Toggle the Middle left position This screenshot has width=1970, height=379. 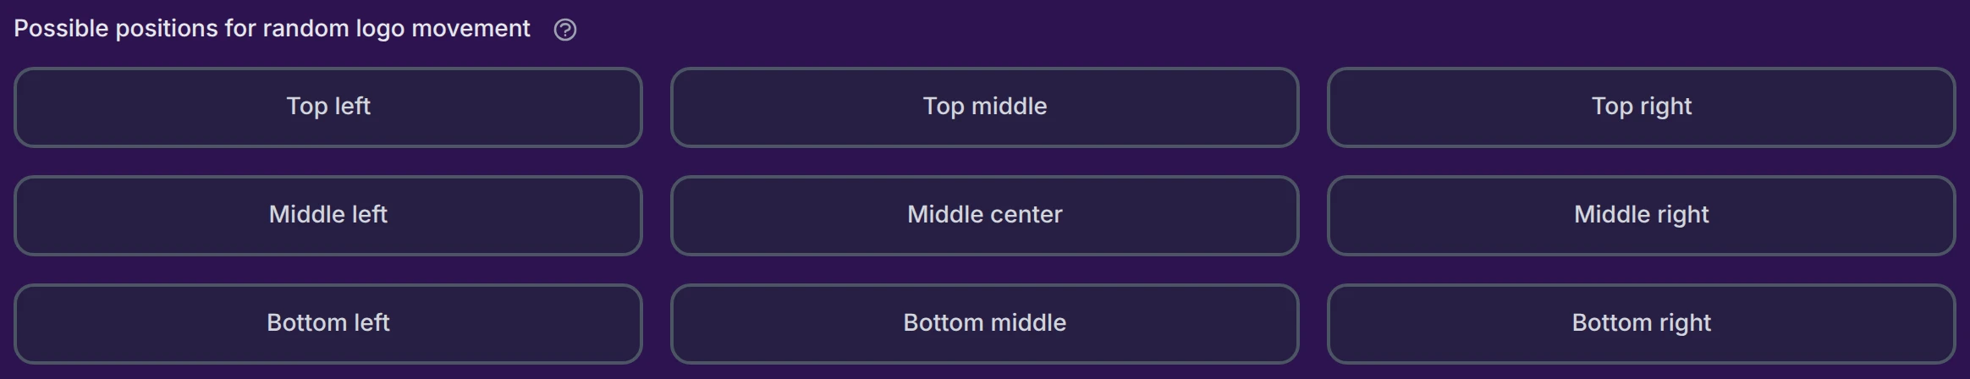pyautogui.click(x=328, y=216)
